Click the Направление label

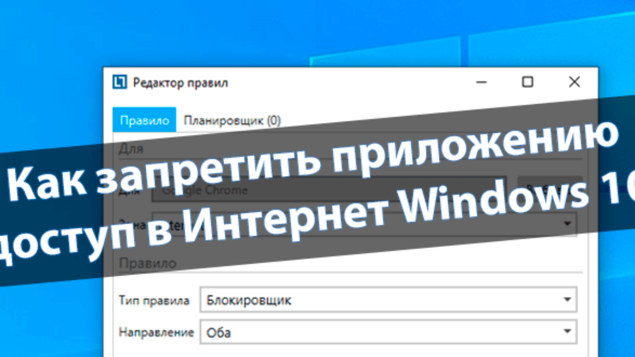click(156, 332)
